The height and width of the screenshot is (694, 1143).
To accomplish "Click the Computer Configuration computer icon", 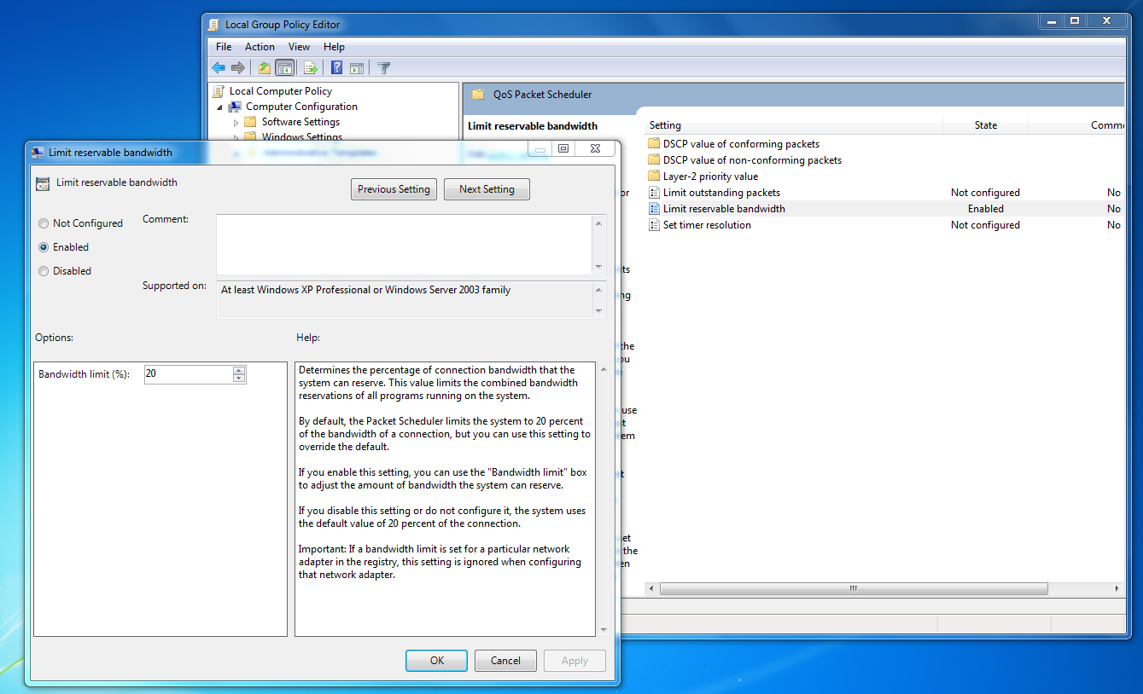I will pyautogui.click(x=235, y=107).
